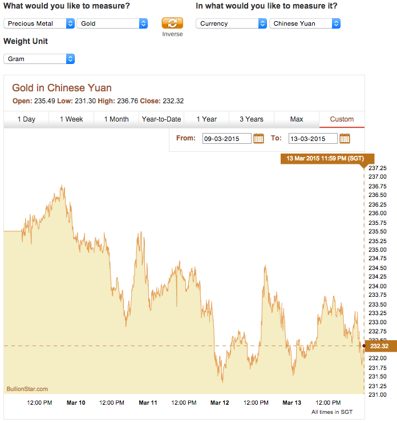Open the To date calendar icon

345,138
